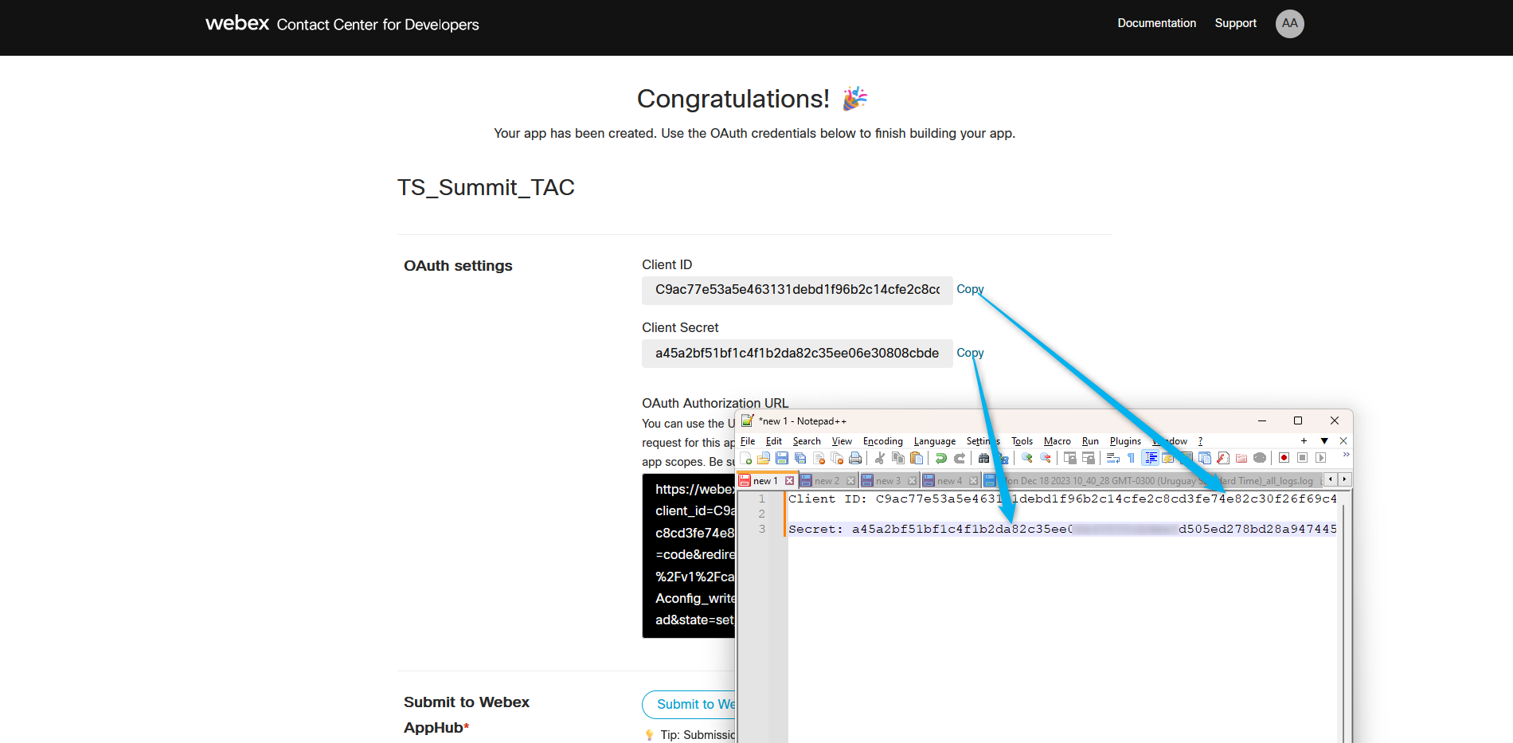
Task: Open the Plugins menu in Notepad++
Action: coord(1125,441)
